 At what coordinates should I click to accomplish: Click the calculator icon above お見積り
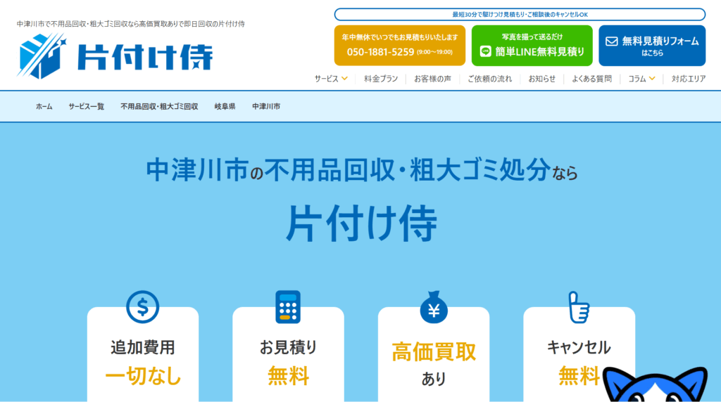coord(288,306)
